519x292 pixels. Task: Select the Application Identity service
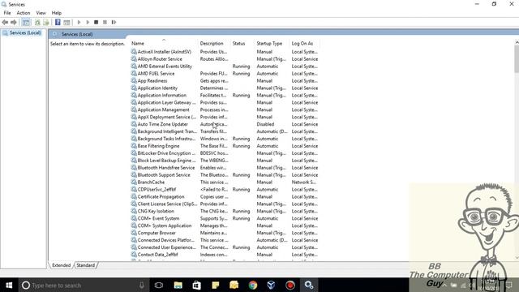tap(157, 88)
